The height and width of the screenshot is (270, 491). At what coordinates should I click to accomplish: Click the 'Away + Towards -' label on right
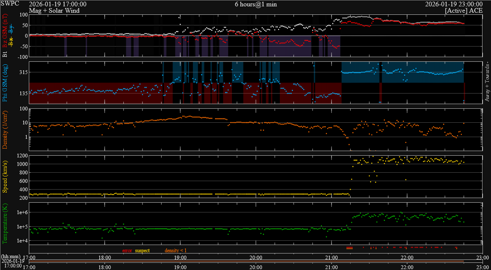pyautogui.click(x=487, y=81)
